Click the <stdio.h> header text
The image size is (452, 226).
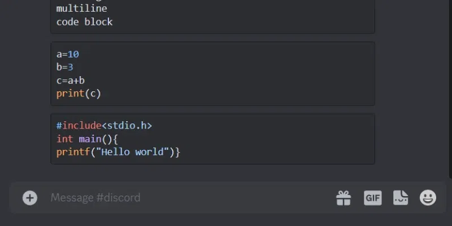pos(127,126)
